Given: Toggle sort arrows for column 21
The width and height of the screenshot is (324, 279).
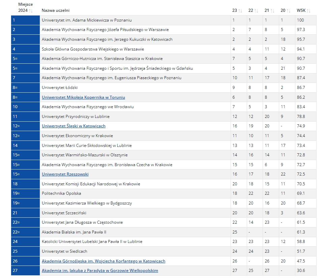Looking at the screenshot, I should [272, 11].
